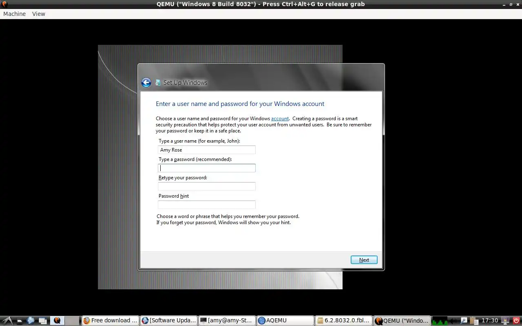Click the Set Up Windows title icon
The image size is (522, 326).
158,83
